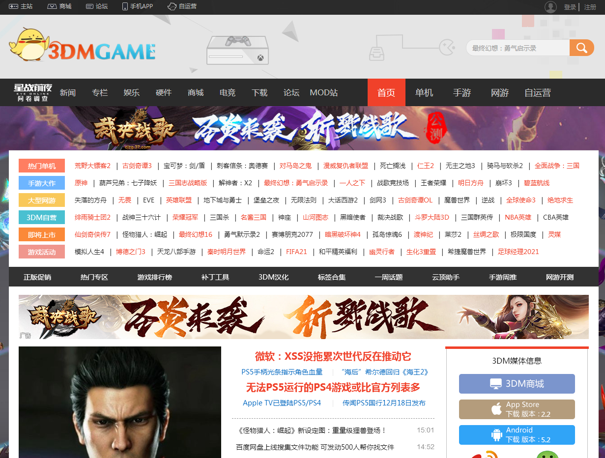Viewport: 605px width, 458px height.
Task: Click the 3DM自营 category label
Action: click(x=42, y=218)
